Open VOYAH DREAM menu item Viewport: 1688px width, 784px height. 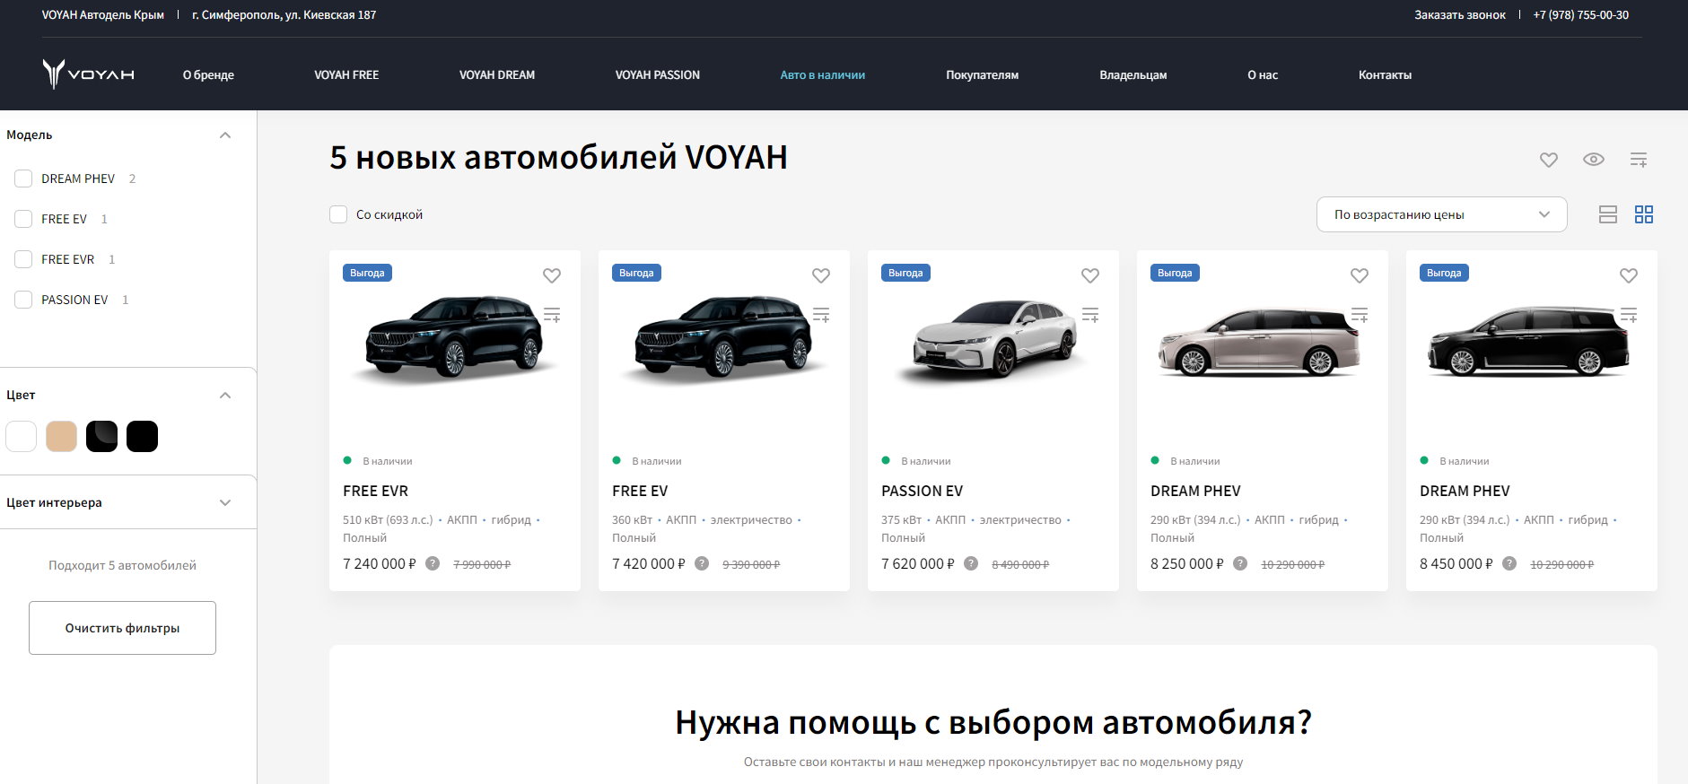497,74
